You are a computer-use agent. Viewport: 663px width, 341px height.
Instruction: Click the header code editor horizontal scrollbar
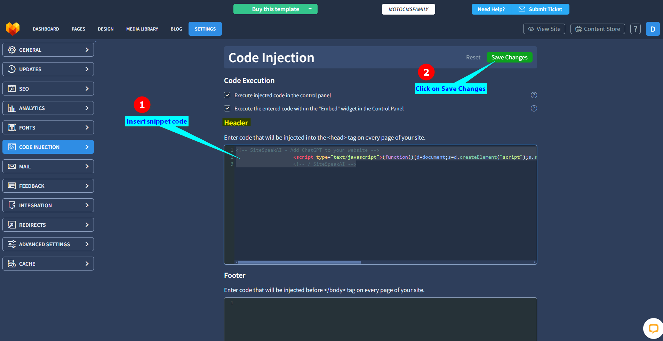pyautogui.click(x=299, y=262)
